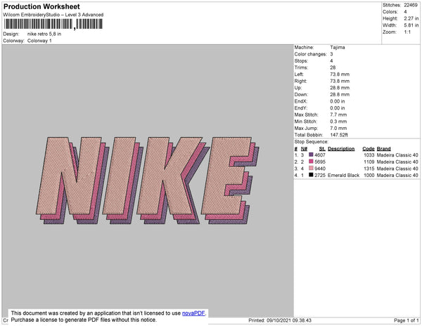Click thread code '1109' in the stop sequence
Image resolution: width=422 pixels, height=326 pixels.
point(369,162)
